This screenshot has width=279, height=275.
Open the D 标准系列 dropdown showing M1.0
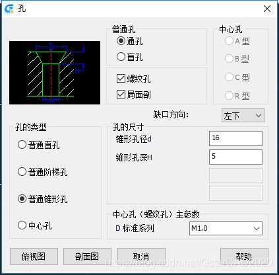coord(226,228)
